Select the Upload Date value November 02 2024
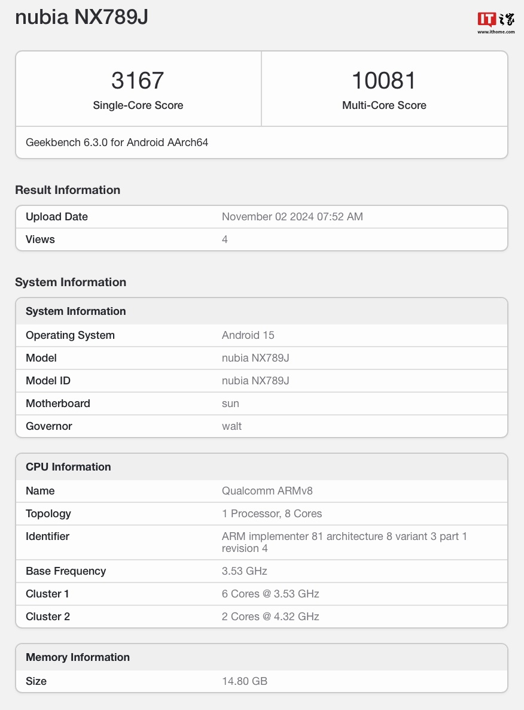The width and height of the screenshot is (524, 710). 292,217
